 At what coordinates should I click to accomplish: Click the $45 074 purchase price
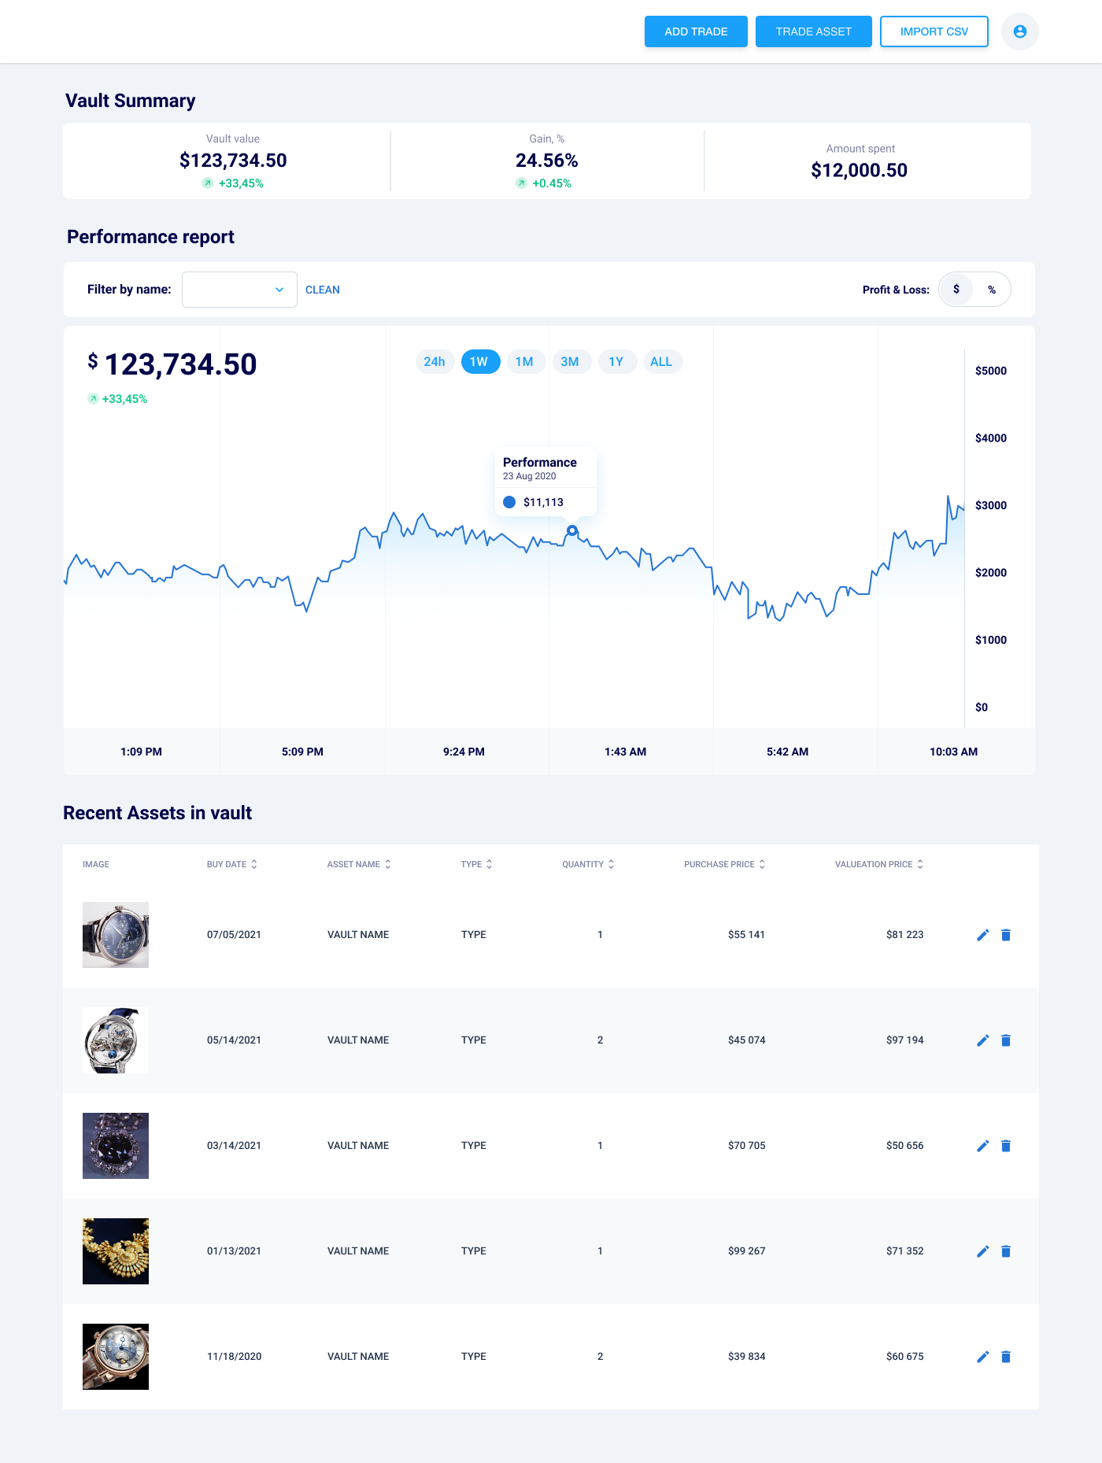(746, 1040)
